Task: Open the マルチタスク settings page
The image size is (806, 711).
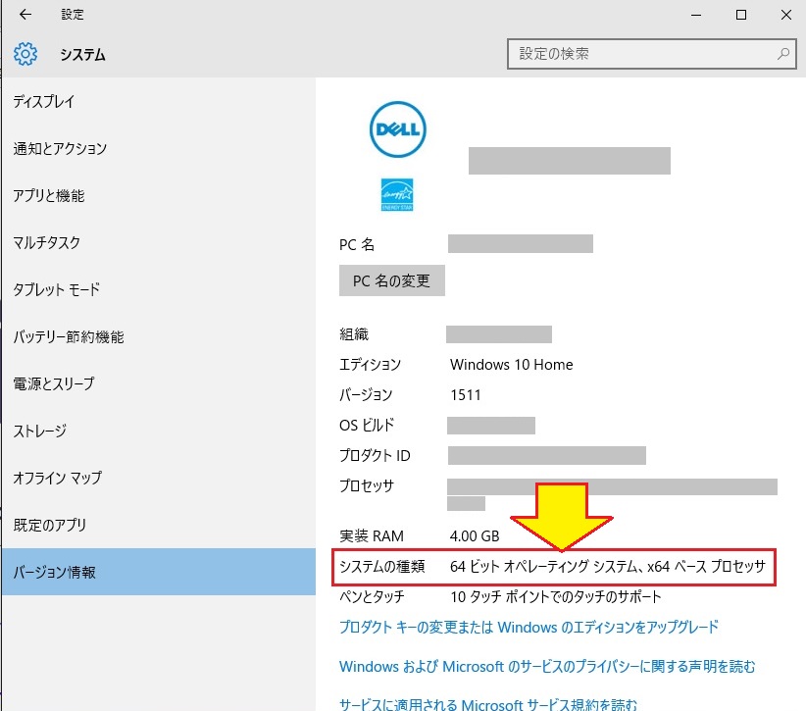Action: point(47,243)
